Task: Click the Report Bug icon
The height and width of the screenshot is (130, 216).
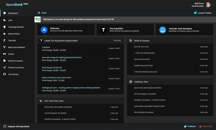Action: point(200,126)
